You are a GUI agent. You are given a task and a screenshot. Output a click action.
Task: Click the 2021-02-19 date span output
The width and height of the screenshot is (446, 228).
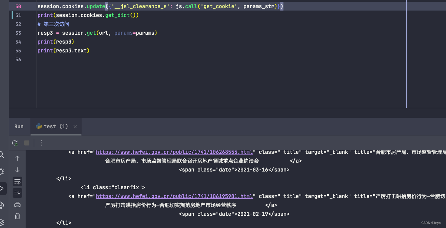pos(234,214)
